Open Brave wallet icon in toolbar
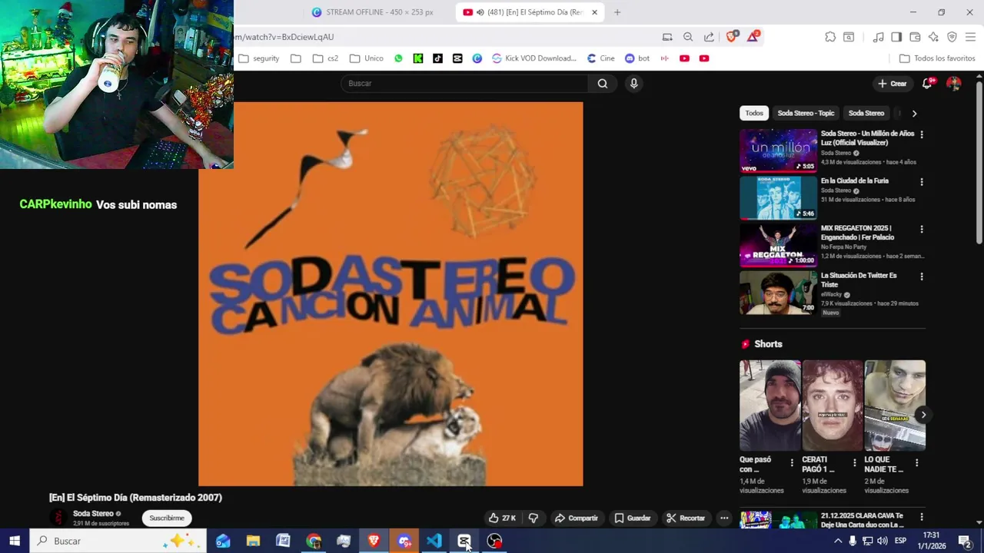 click(x=915, y=37)
